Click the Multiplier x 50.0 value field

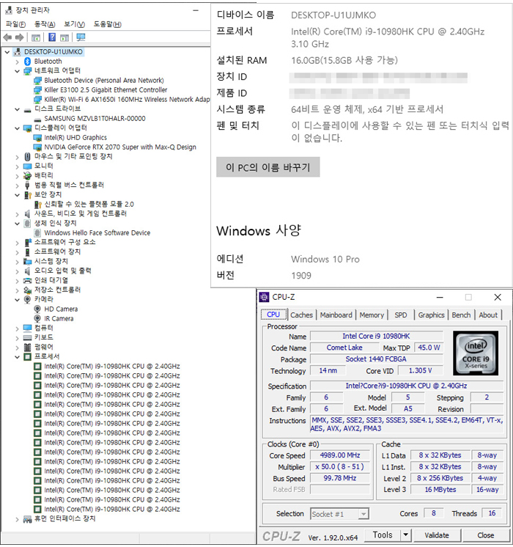coord(340,467)
